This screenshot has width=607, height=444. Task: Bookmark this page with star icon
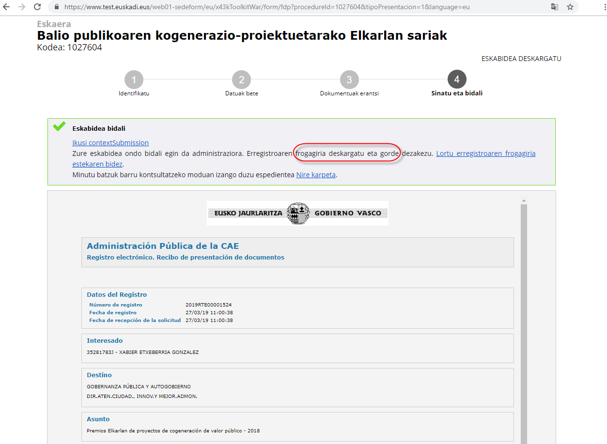[570, 7]
